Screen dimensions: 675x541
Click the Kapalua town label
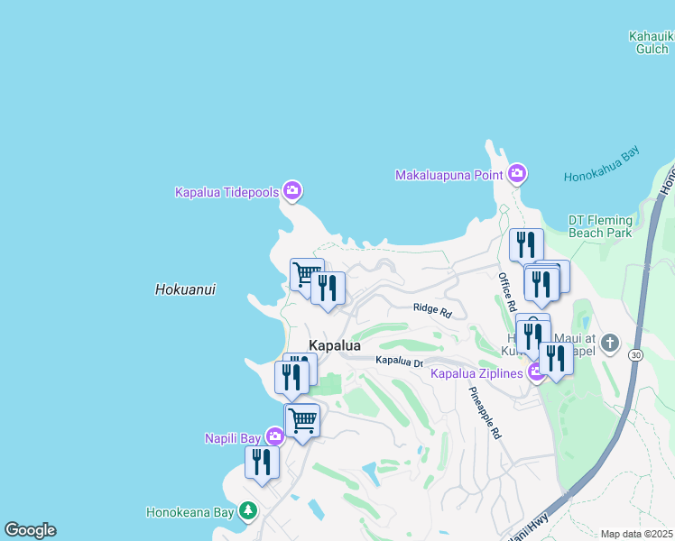coord(335,345)
